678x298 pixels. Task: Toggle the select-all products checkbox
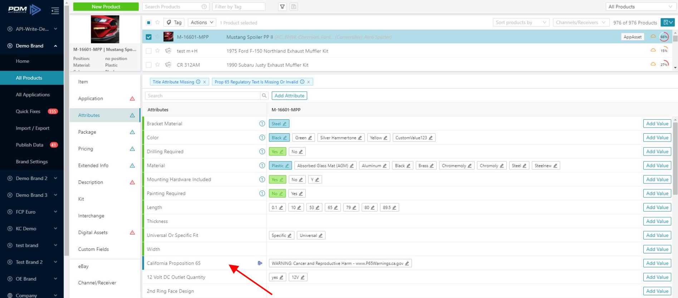pyautogui.click(x=149, y=23)
